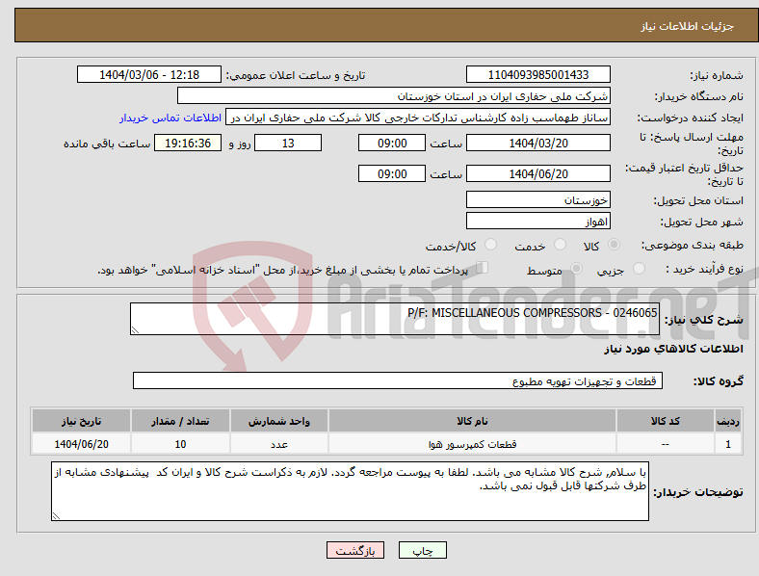Click the label نوع فرآیند خرید

[705, 269]
